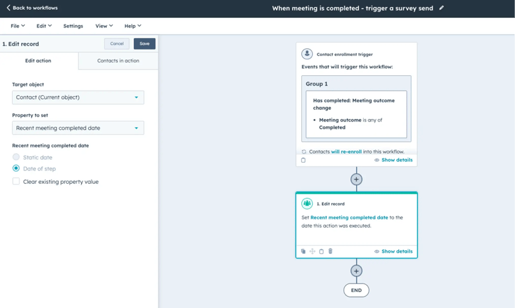The height and width of the screenshot is (308, 515).
Task: Open the View menu
Action: pyautogui.click(x=104, y=26)
